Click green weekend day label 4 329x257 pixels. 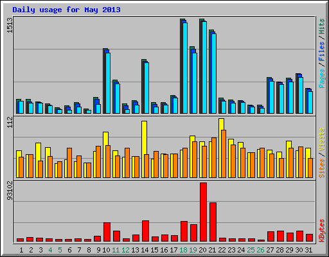coord(50,250)
